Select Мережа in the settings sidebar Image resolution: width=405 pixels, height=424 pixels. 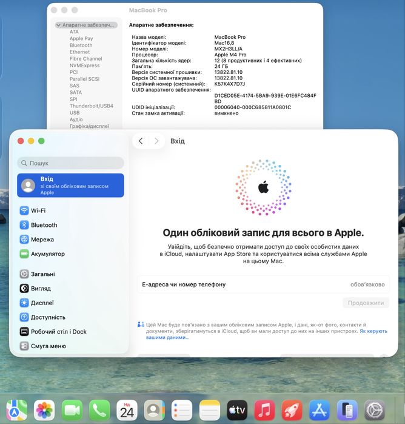tap(70, 240)
